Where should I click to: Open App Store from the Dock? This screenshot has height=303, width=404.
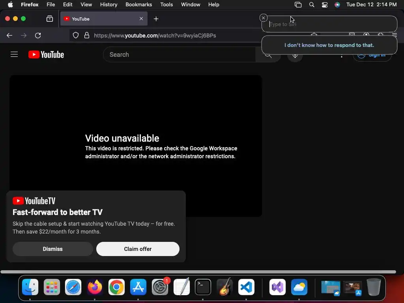click(x=138, y=287)
